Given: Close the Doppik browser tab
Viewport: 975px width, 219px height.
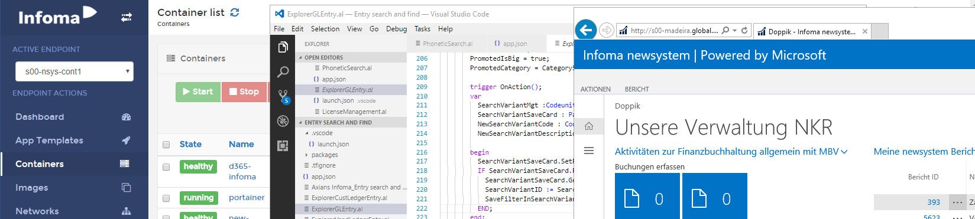Looking at the screenshot, I should pos(865,31).
